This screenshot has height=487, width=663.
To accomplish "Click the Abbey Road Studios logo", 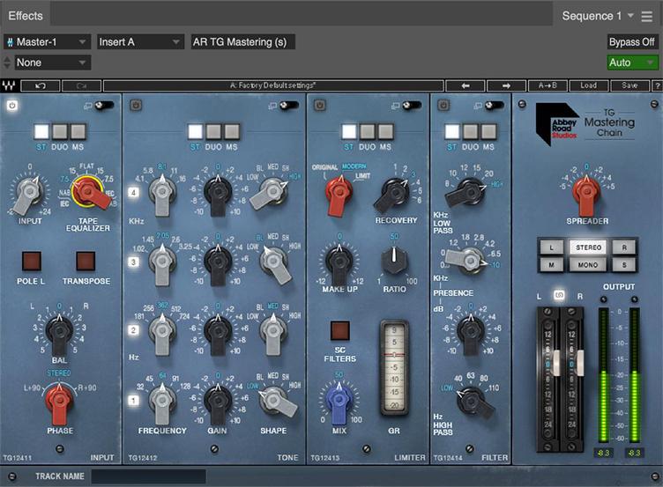I will 558,124.
